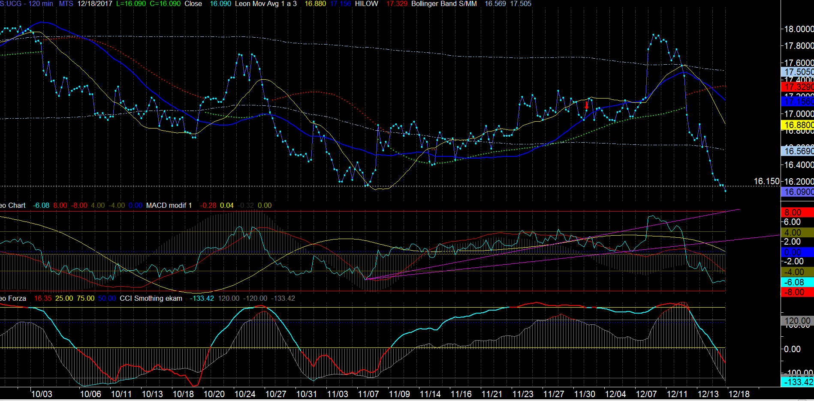This screenshot has height=401, width=814.
Task: Click the '12/18' date on time axis
Action: point(739,394)
